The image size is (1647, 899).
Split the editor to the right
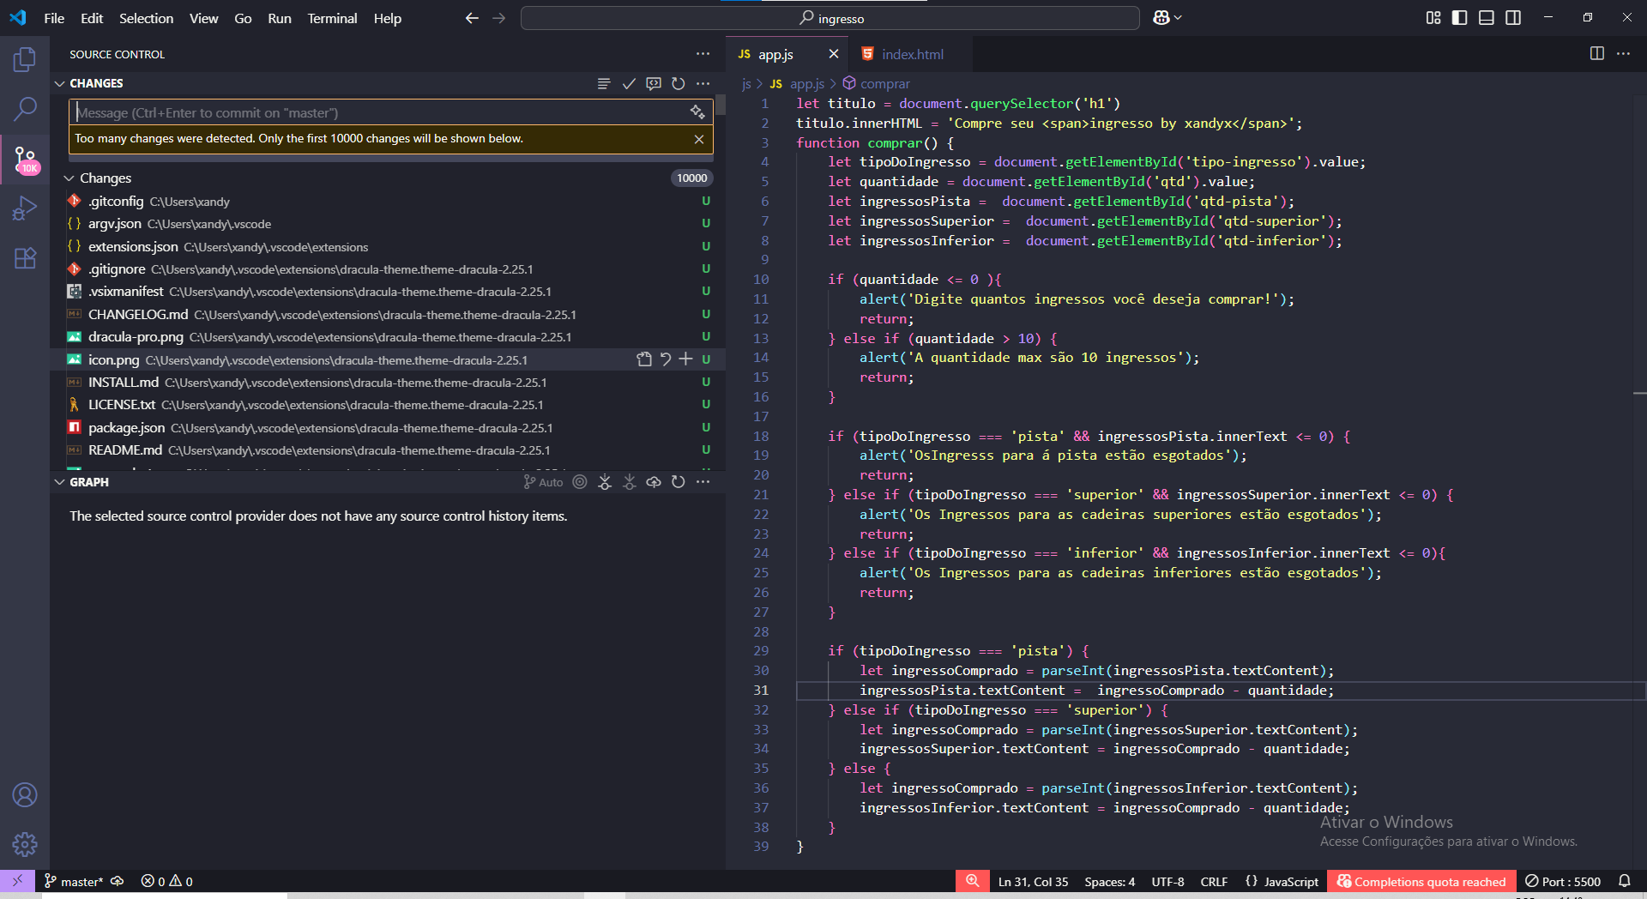[x=1597, y=53]
